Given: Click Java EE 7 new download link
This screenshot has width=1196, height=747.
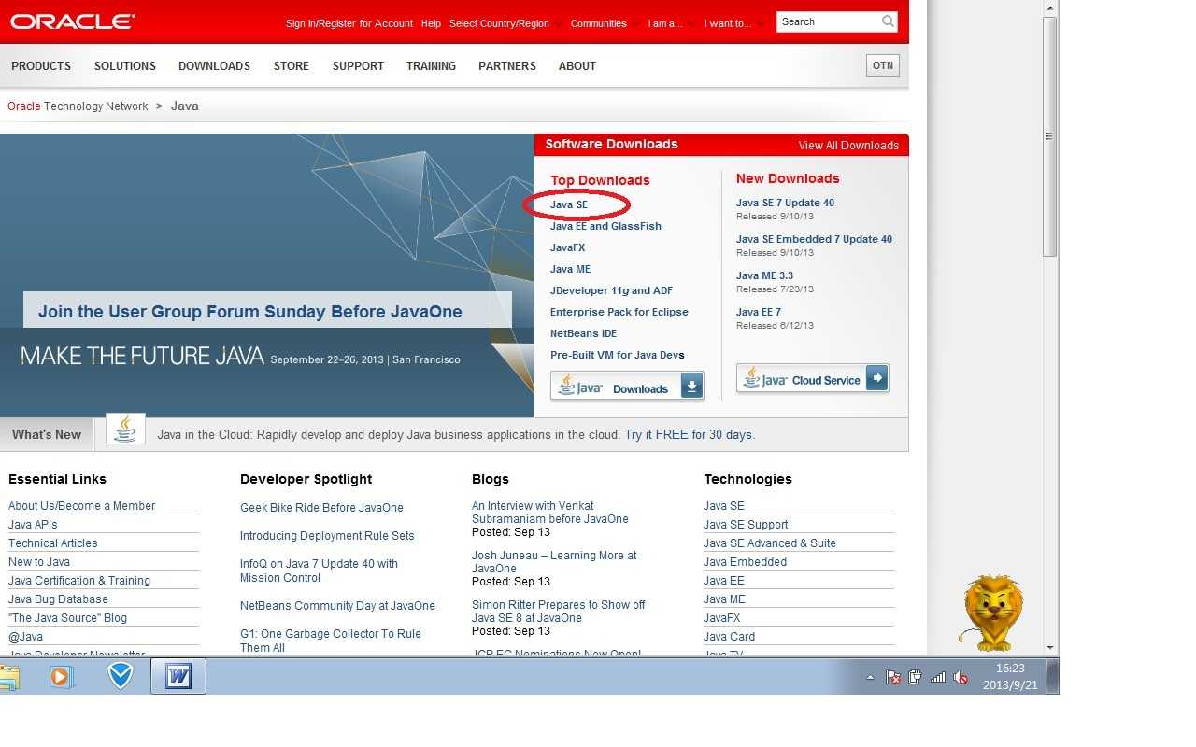Looking at the screenshot, I should click(759, 312).
